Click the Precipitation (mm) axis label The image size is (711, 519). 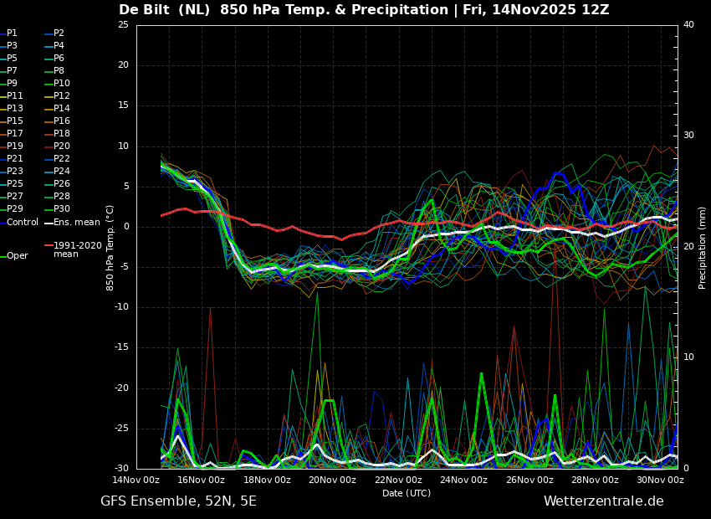coord(702,246)
